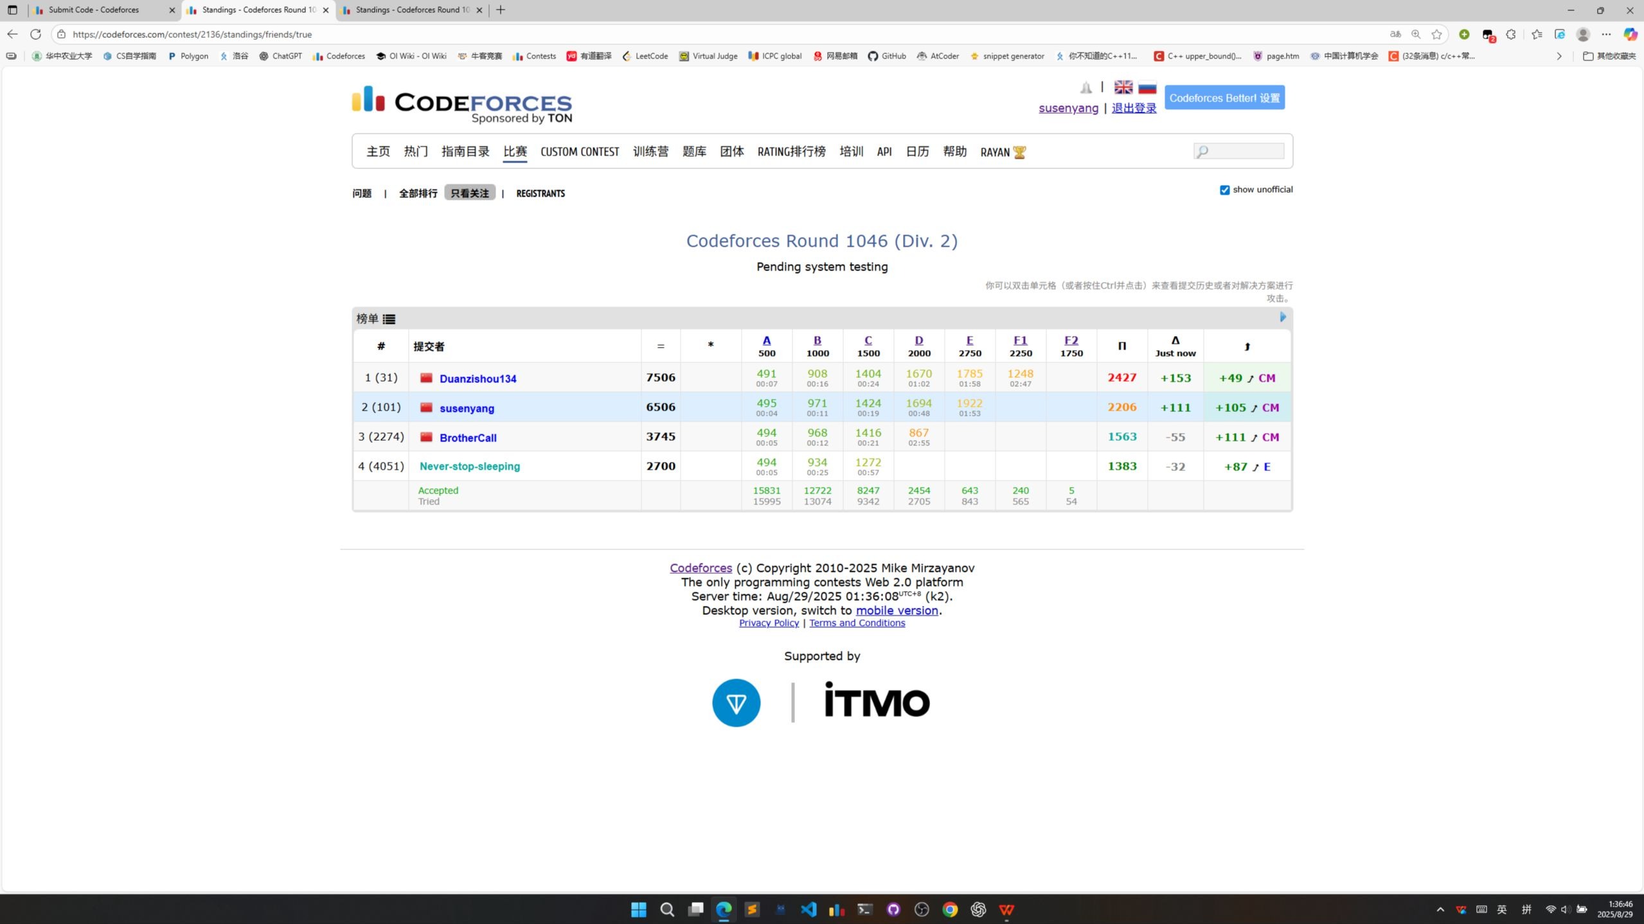
Task: Click the Codeforces Better! 设置 button
Action: 1224,98
